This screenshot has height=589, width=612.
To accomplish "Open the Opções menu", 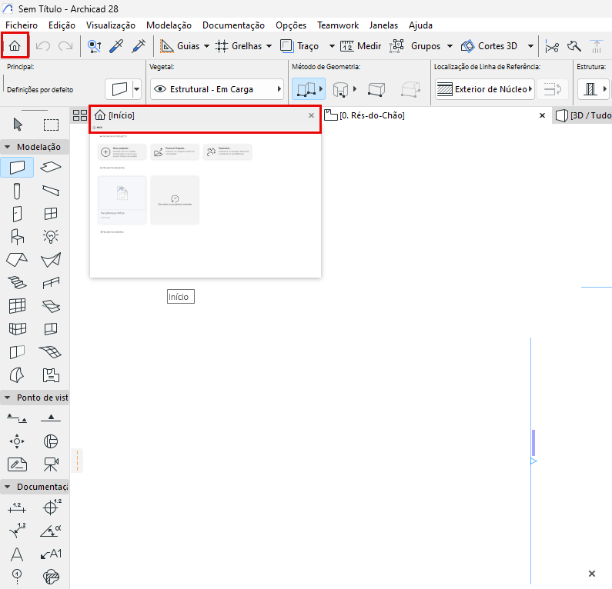I will coord(291,25).
